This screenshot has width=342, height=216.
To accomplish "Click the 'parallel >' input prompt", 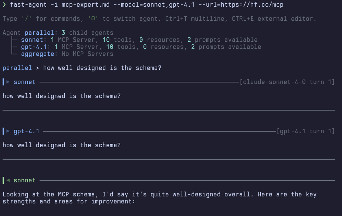I will point(21,68).
